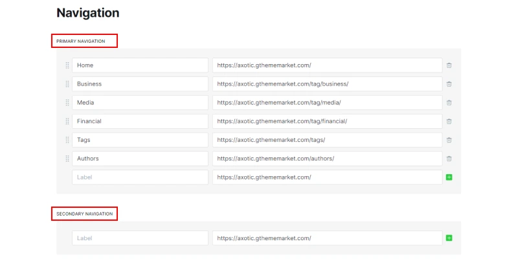Remove the Media navigation row
Viewport: 518px width, 259px height.
pyautogui.click(x=449, y=102)
